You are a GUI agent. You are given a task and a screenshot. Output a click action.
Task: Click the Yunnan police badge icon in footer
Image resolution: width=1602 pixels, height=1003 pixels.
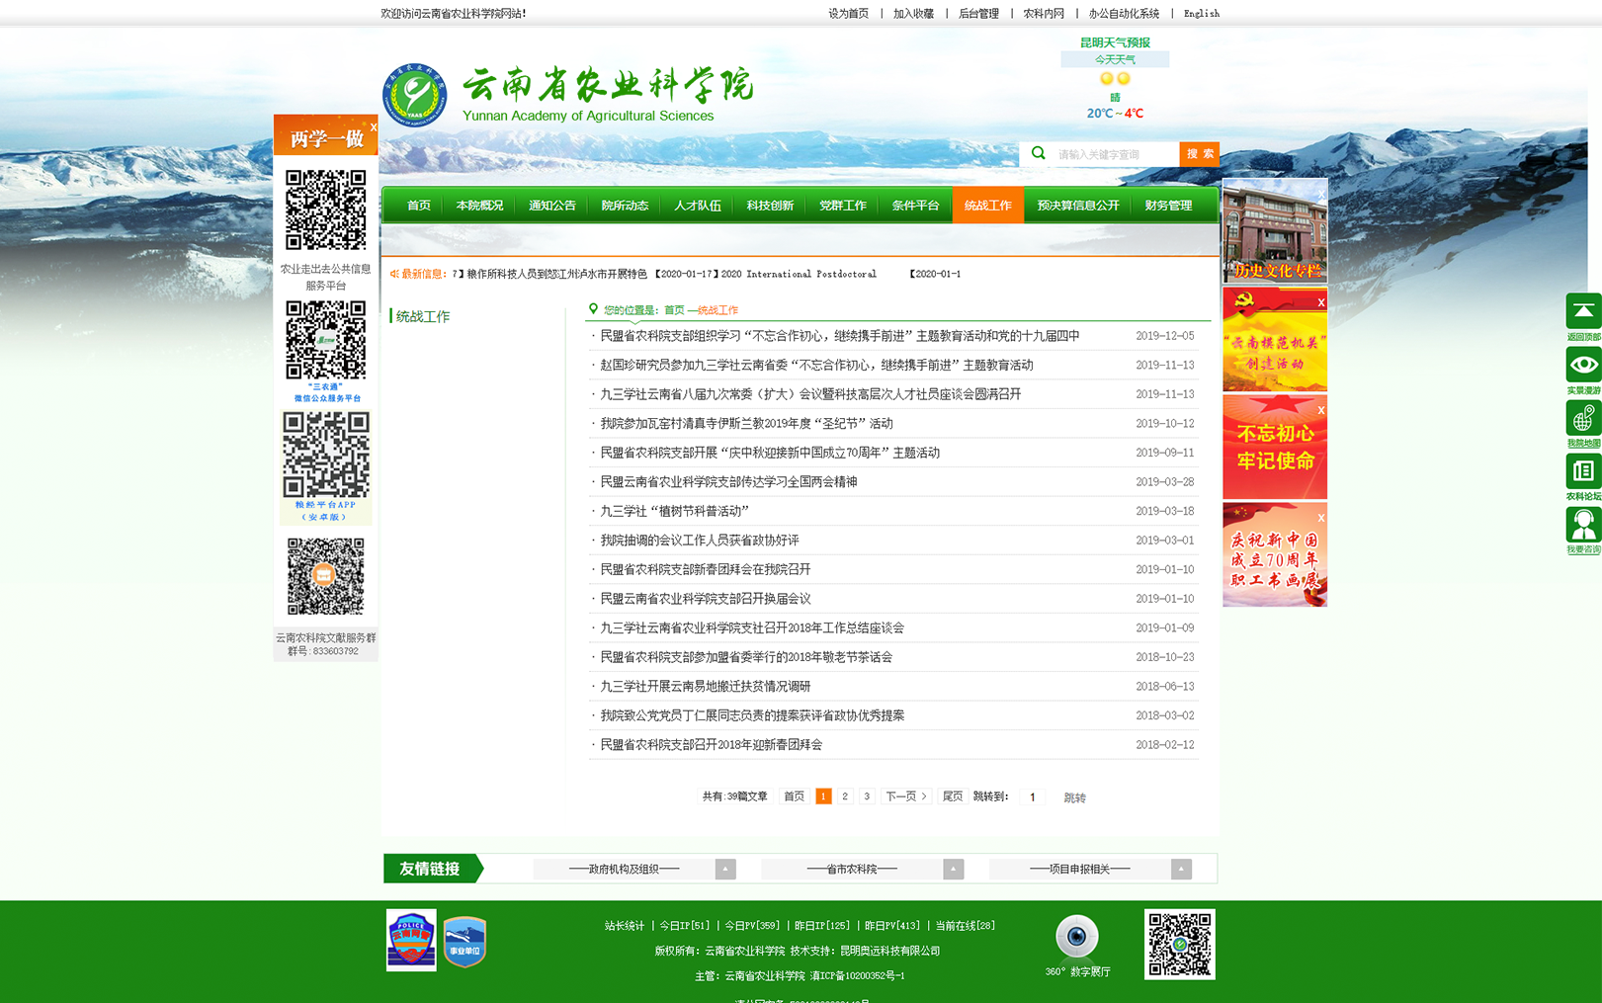point(411,940)
